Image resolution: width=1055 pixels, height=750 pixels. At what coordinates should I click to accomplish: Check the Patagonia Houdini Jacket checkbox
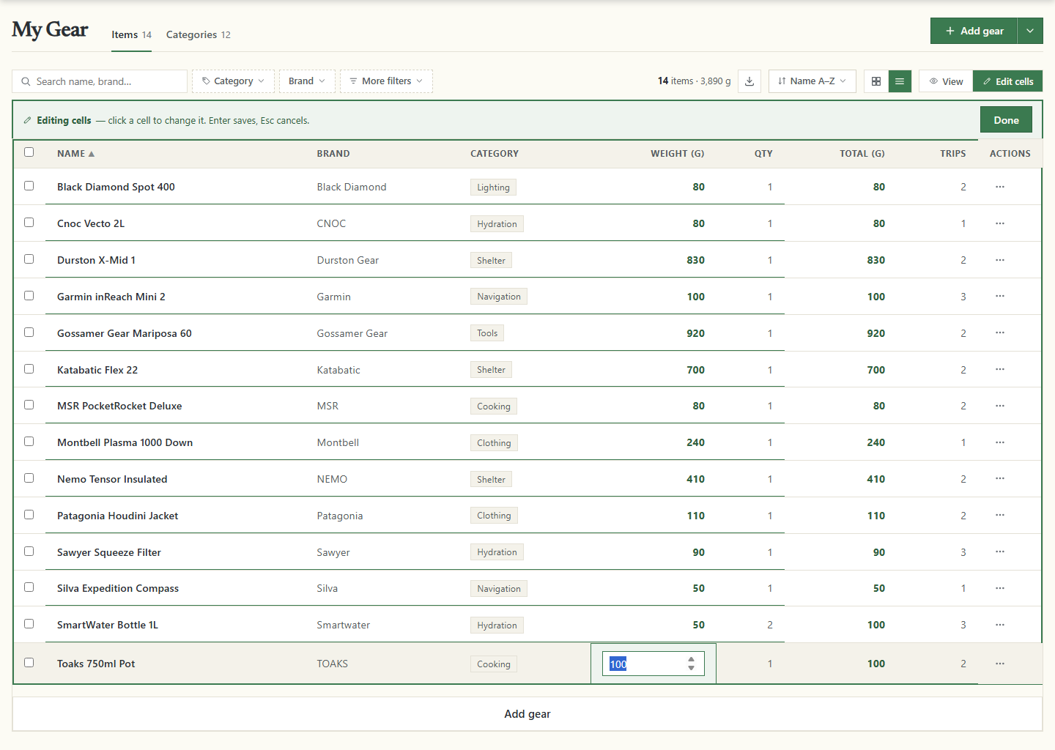pos(29,515)
